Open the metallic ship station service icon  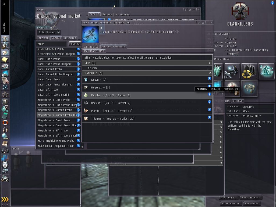[249, 88]
